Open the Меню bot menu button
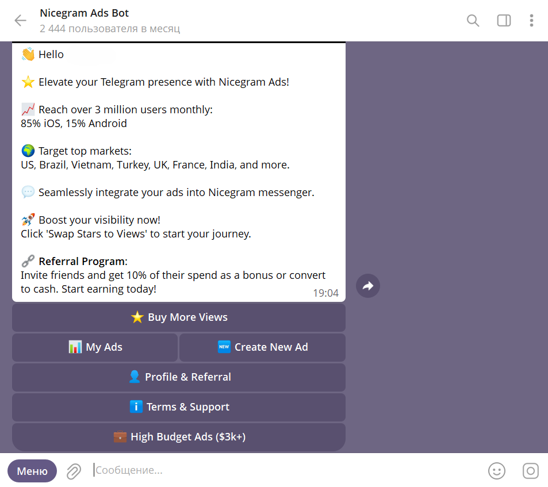 (x=32, y=471)
